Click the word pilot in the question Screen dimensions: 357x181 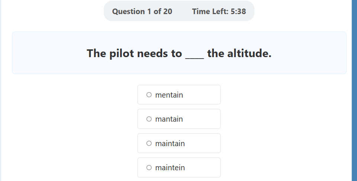coord(122,53)
